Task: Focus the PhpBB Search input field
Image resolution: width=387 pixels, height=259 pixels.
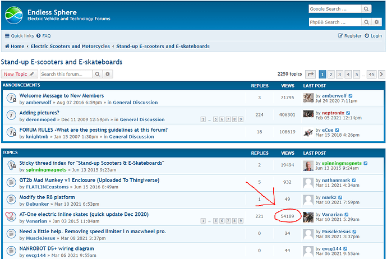Action: (335, 22)
